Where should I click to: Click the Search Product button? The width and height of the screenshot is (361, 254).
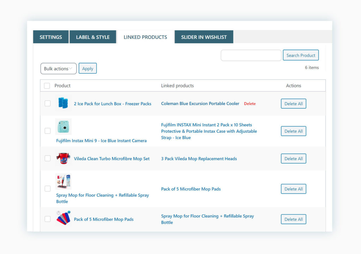point(301,55)
